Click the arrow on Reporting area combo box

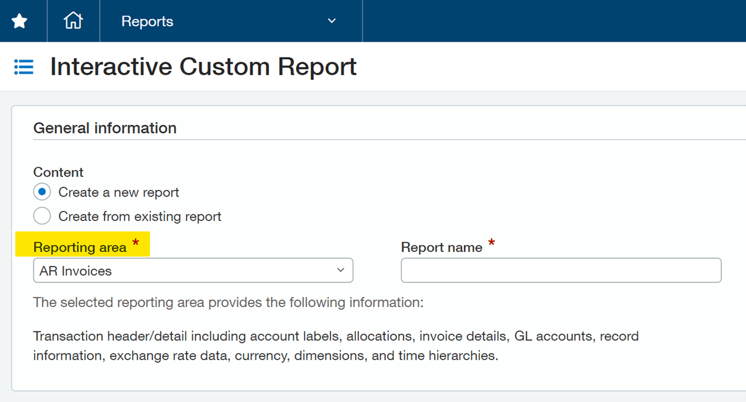click(x=341, y=271)
